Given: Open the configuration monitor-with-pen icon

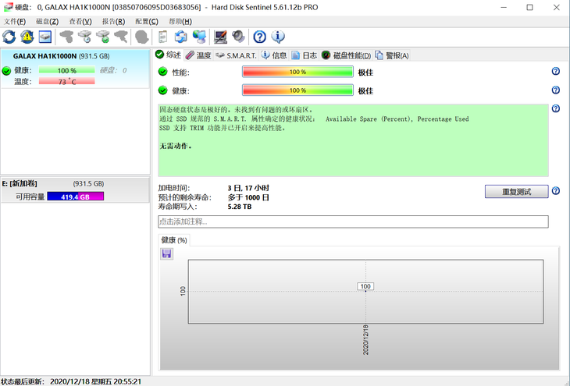Looking at the screenshot, I should pos(220,37).
